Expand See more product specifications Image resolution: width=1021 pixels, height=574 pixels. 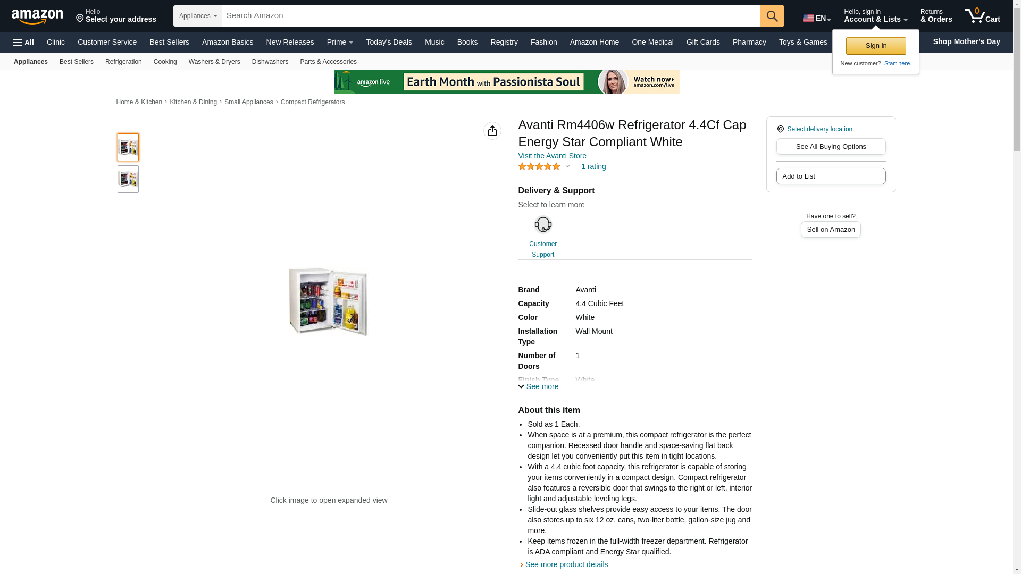(538, 386)
